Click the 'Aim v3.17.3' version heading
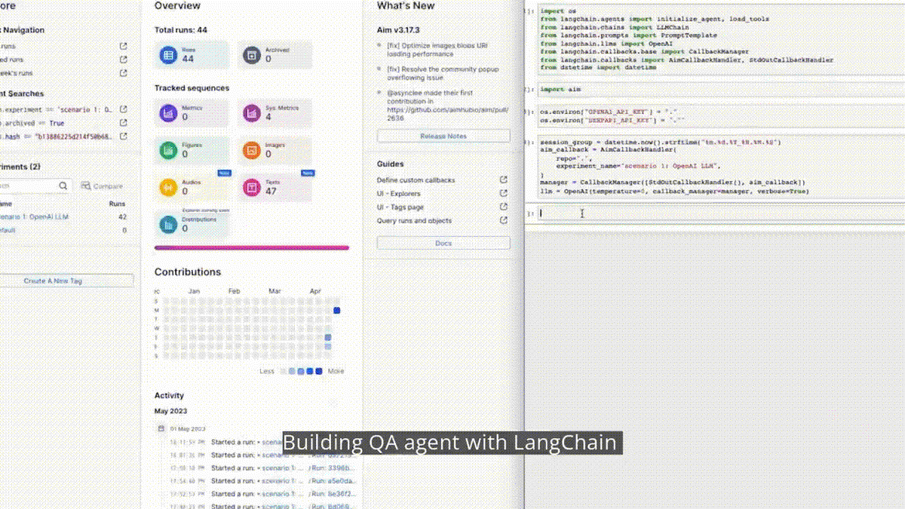Viewport: 905px width, 509px height. coord(398,30)
